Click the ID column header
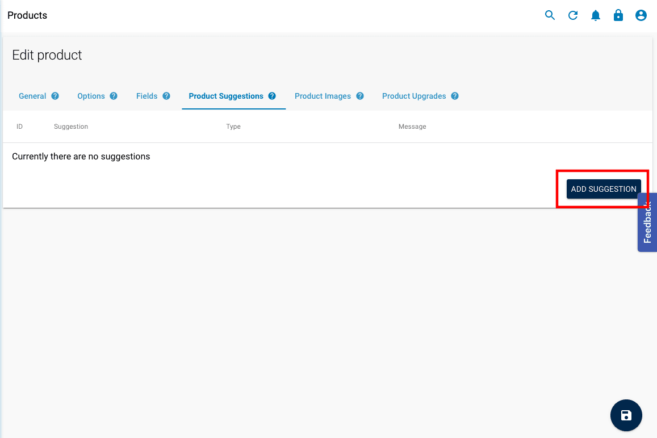Viewport: 657px width, 438px height. (x=19, y=127)
